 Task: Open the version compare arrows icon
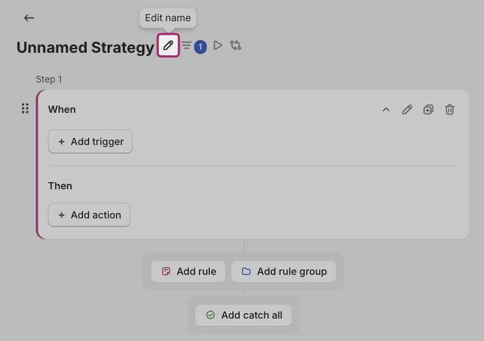tap(235, 46)
